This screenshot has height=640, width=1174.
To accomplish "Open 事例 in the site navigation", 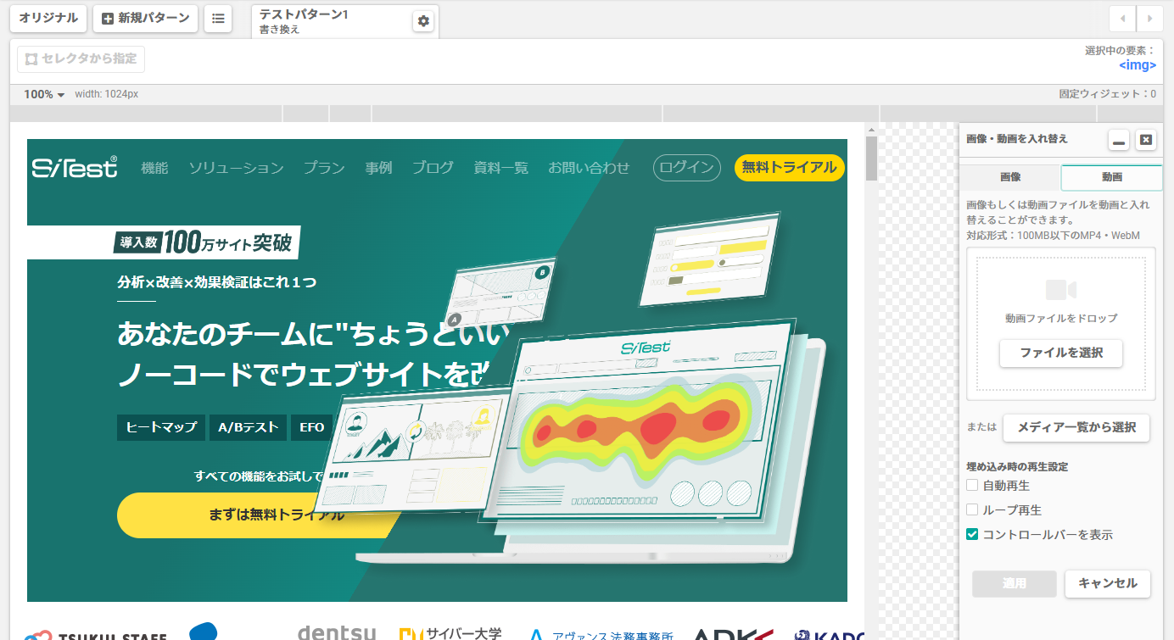I will tap(378, 168).
